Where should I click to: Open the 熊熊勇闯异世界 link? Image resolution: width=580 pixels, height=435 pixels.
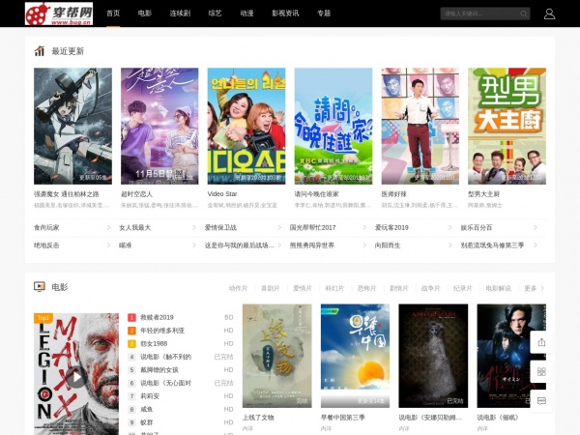[x=312, y=246]
